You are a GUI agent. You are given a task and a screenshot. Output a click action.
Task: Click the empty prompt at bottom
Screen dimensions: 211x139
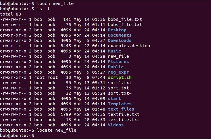pos(17,135)
